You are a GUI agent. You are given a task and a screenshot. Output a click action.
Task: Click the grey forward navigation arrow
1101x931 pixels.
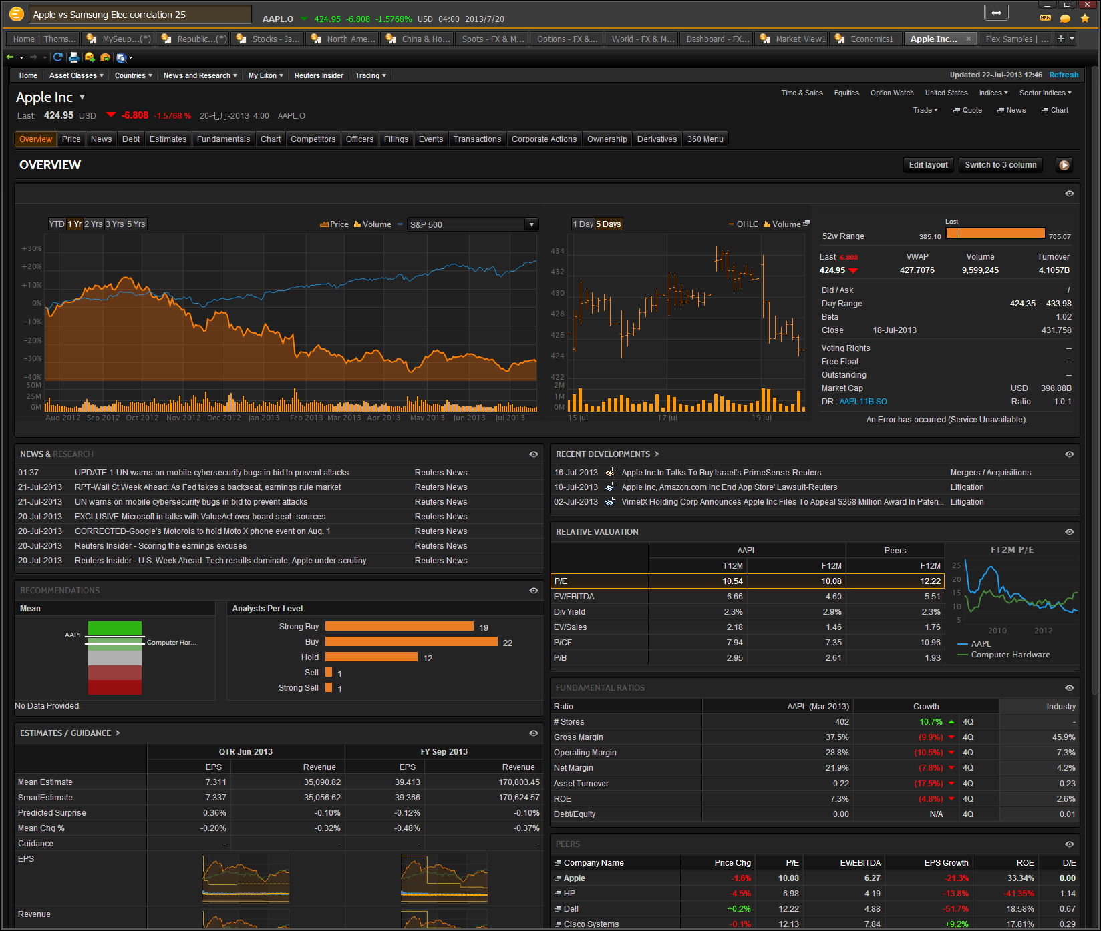click(33, 57)
